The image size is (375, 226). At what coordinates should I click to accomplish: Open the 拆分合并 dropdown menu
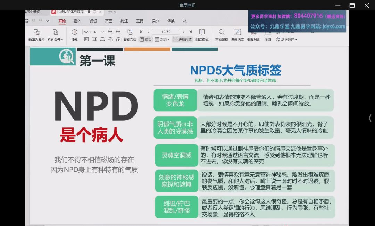(x=55, y=39)
